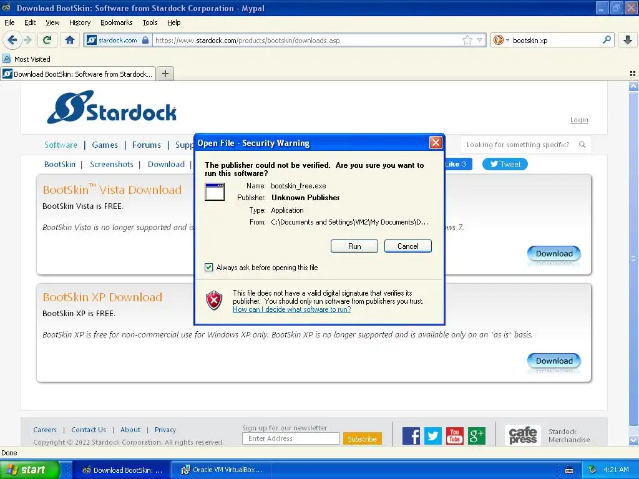
Task: Download BootSkin Vista with its Download button
Action: pos(554,253)
